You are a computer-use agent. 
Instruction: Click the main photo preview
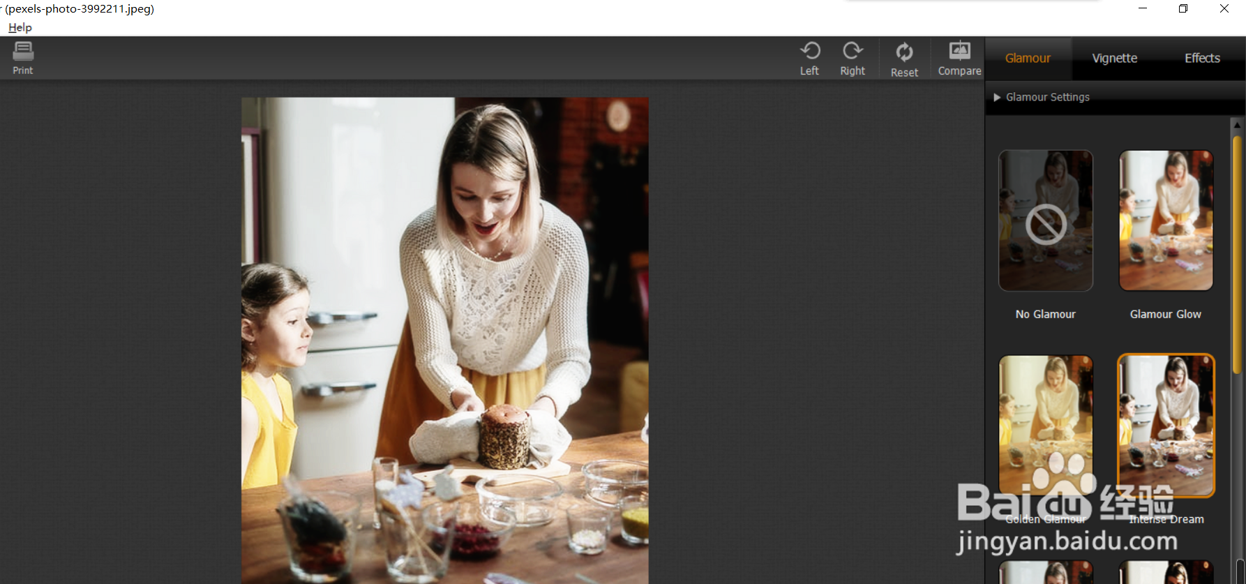click(444, 340)
